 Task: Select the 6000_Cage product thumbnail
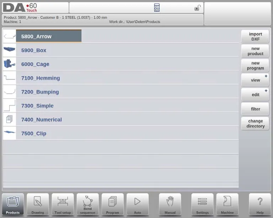(x=10, y=64)
